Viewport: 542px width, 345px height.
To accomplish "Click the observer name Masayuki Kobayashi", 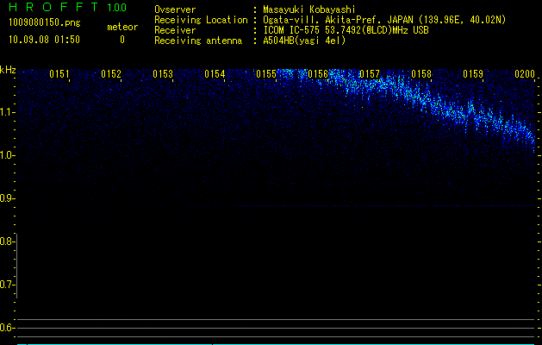I will coord(309,9).
